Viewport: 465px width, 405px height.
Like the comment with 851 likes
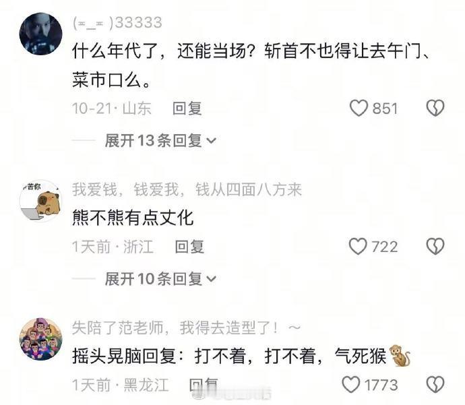click(x=359, y=108)
